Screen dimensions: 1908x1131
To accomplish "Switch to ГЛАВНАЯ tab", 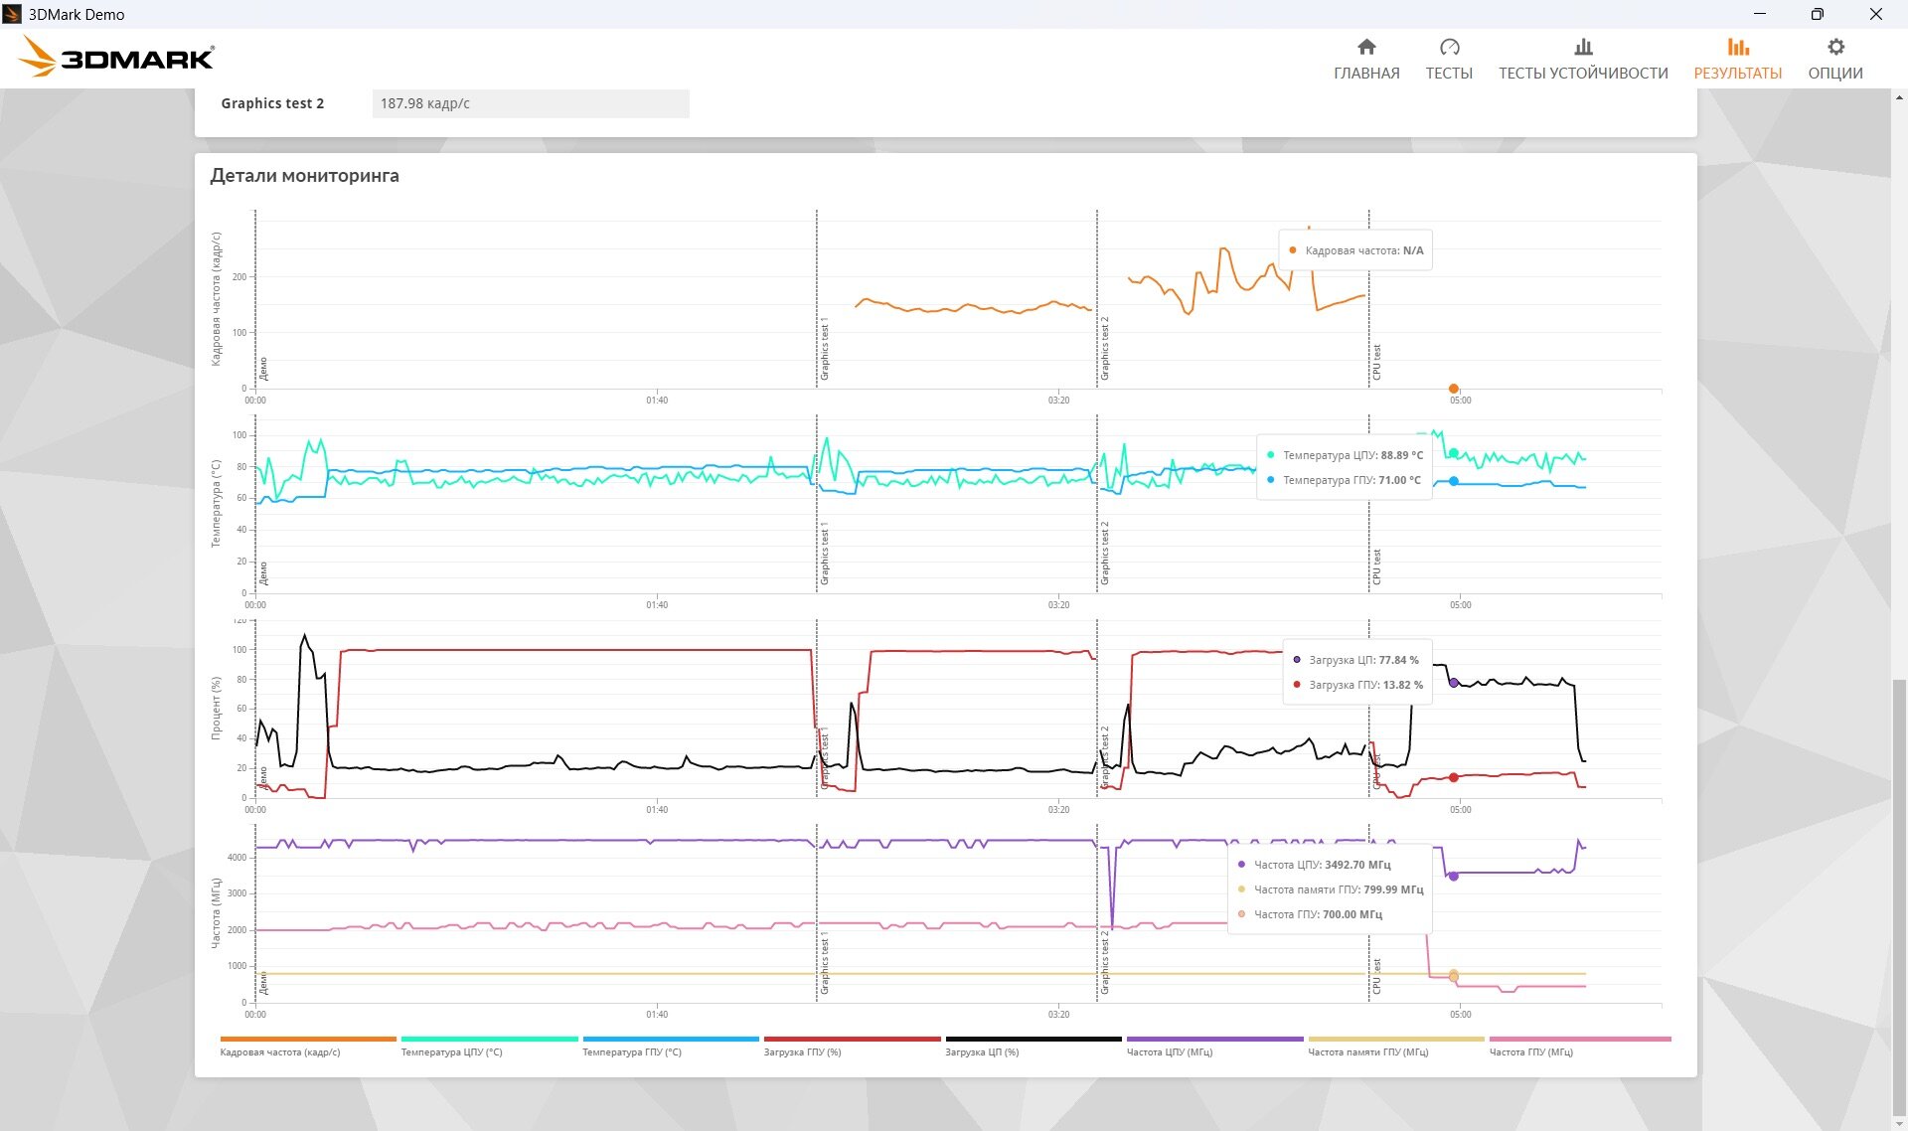I will tap(1366, 73).
